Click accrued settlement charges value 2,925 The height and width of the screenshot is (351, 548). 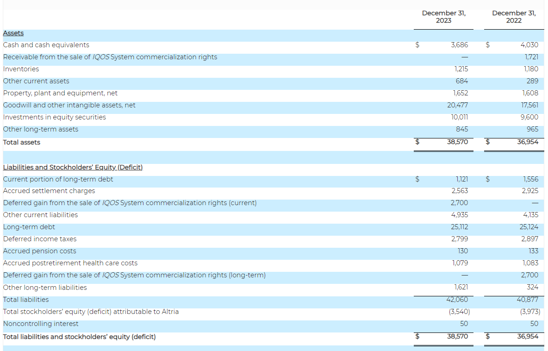click(530, 191)
